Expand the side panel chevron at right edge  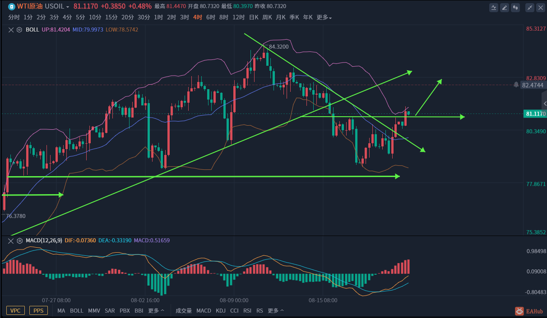tap(544, 104)
